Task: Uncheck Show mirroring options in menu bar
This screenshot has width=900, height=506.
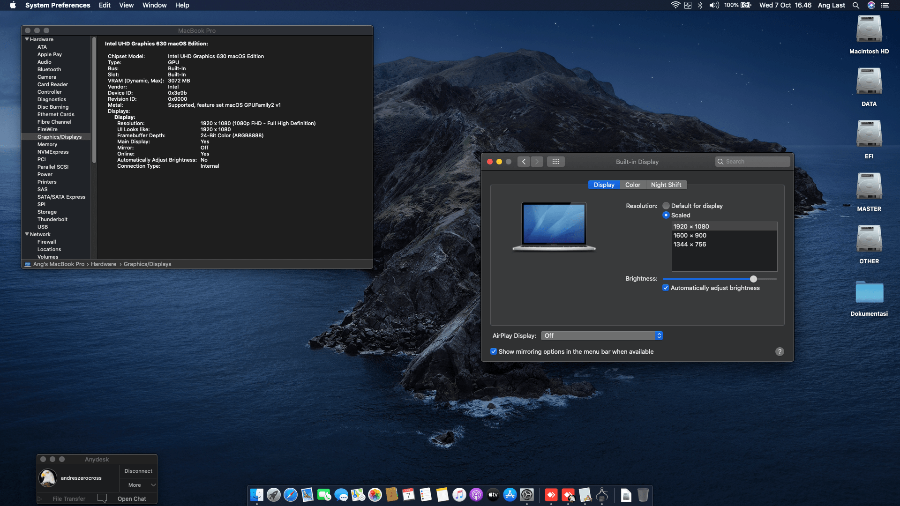Action: (494, 352)
